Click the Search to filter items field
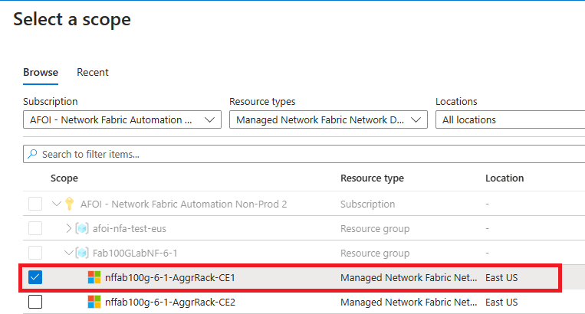The width and height of the screenshot is (585, 314). pyautogui.click(x=304, y=154)
